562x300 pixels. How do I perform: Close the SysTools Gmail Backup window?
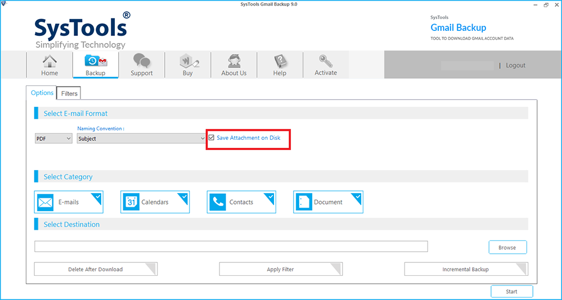pos(556,4)
